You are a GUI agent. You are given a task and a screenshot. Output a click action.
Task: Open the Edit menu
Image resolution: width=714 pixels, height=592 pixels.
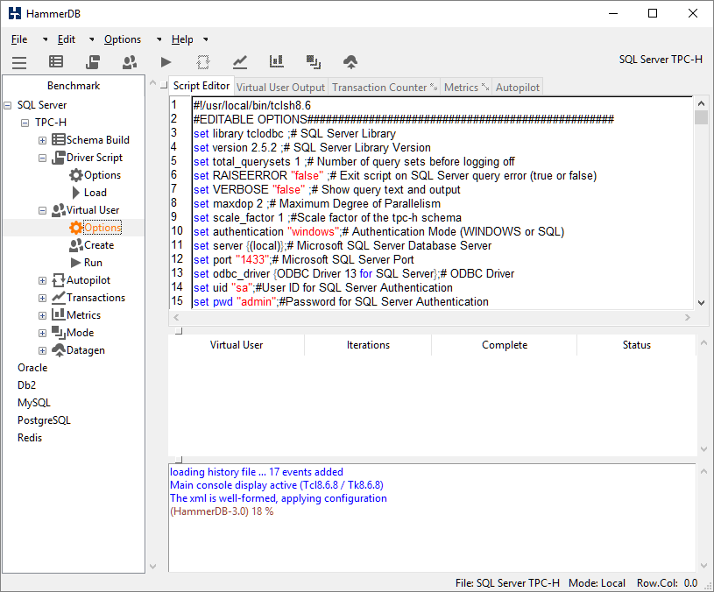click(x=66, y=39)
